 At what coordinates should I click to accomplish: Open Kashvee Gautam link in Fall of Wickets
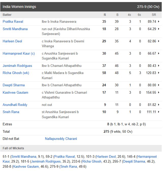coord(26,166)
